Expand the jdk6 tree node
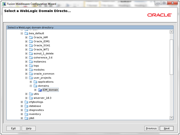 [22, 118]
